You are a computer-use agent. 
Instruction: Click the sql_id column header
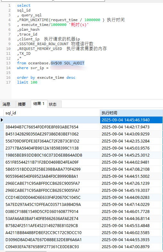tap(52, 113)
